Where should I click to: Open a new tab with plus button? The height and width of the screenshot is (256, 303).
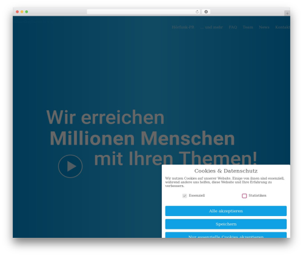click(287, 13)
